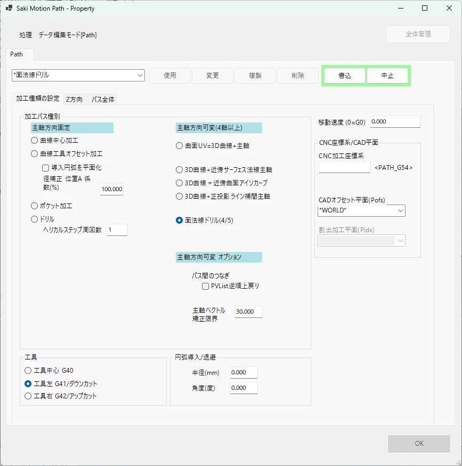Click the 主軸ベクトル矯正限界 input field
This screenshot has width=462, height=466.
(248, 312)
